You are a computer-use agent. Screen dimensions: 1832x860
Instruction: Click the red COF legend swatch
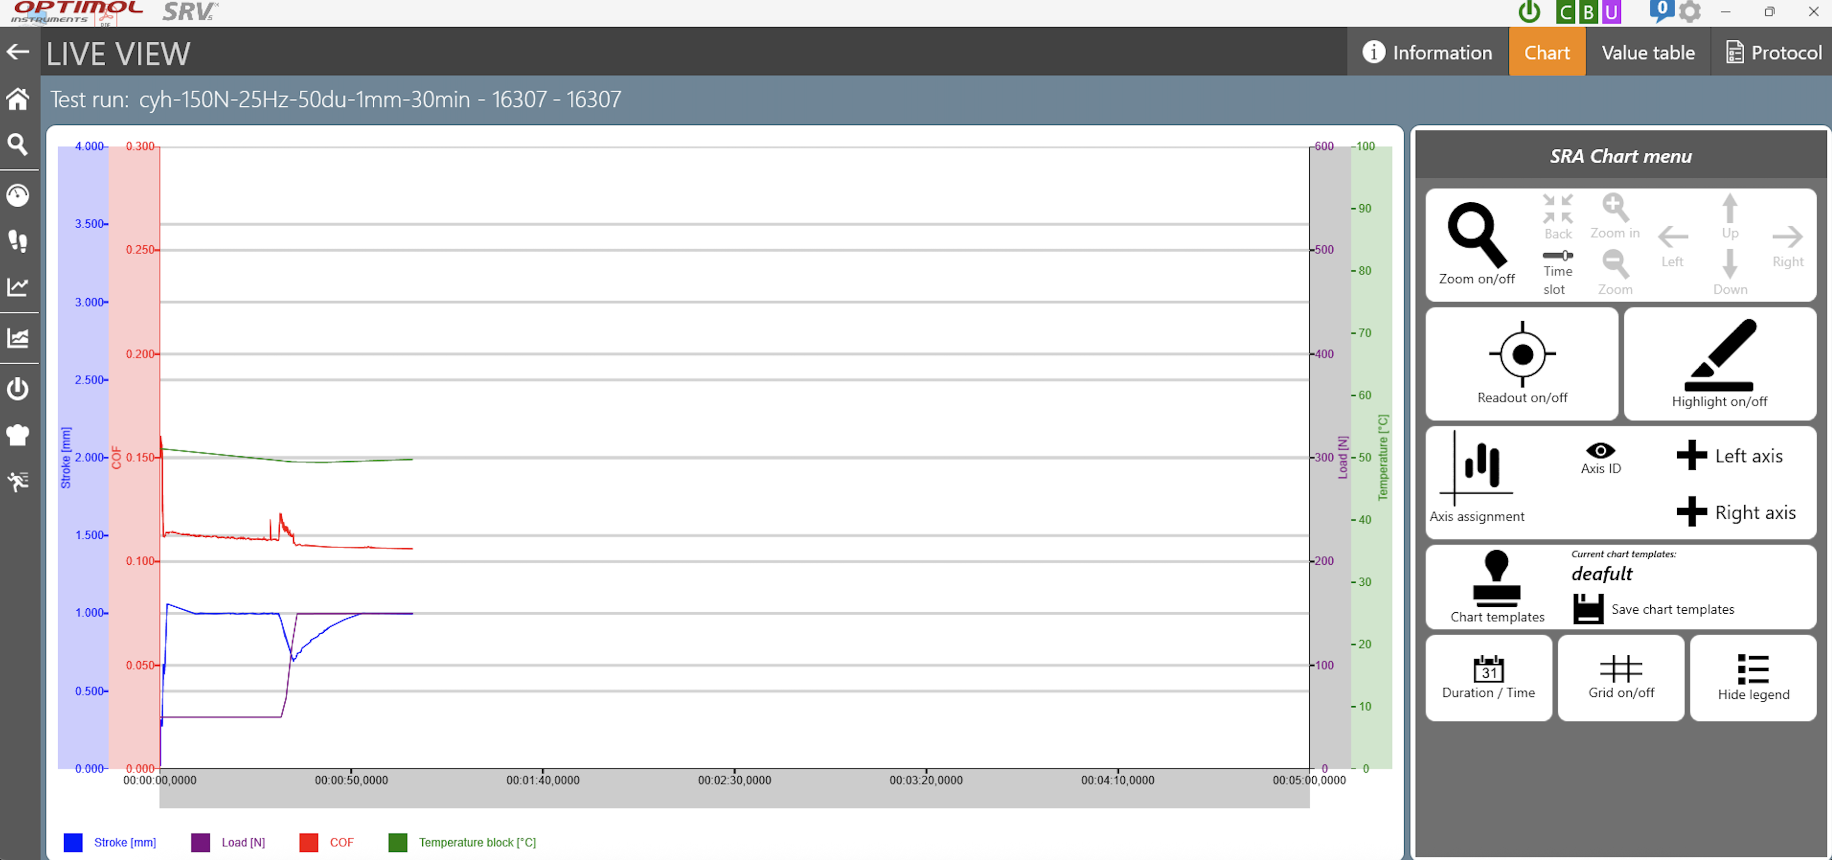tap(309, 842)
